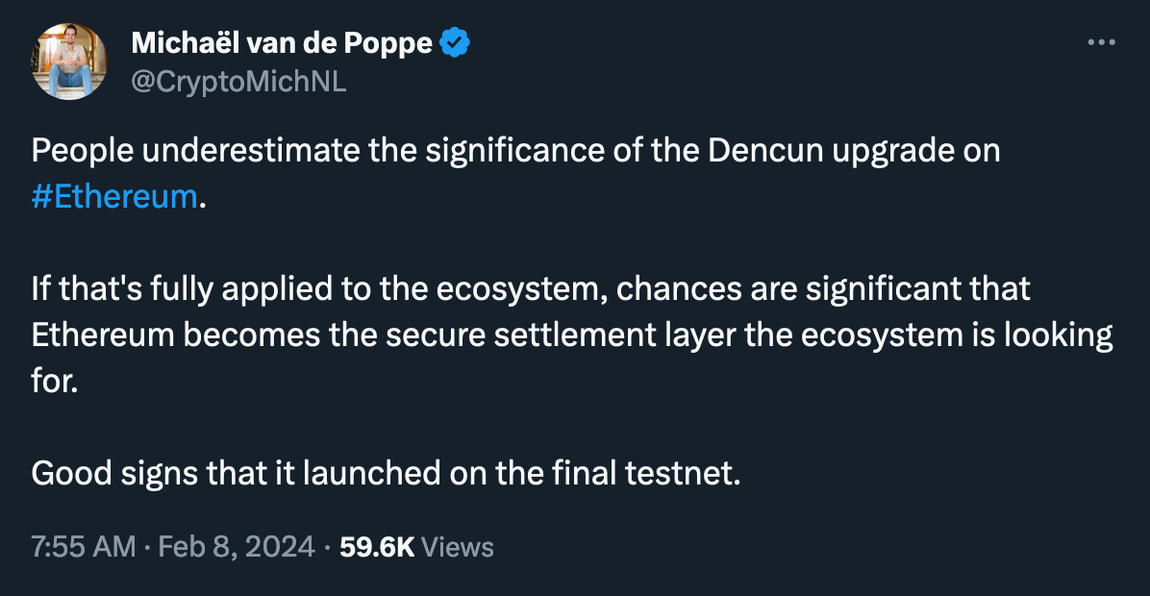Click the blue verified checkmark badge
This screenshot has width=1150, height=596.
(455, 42)
